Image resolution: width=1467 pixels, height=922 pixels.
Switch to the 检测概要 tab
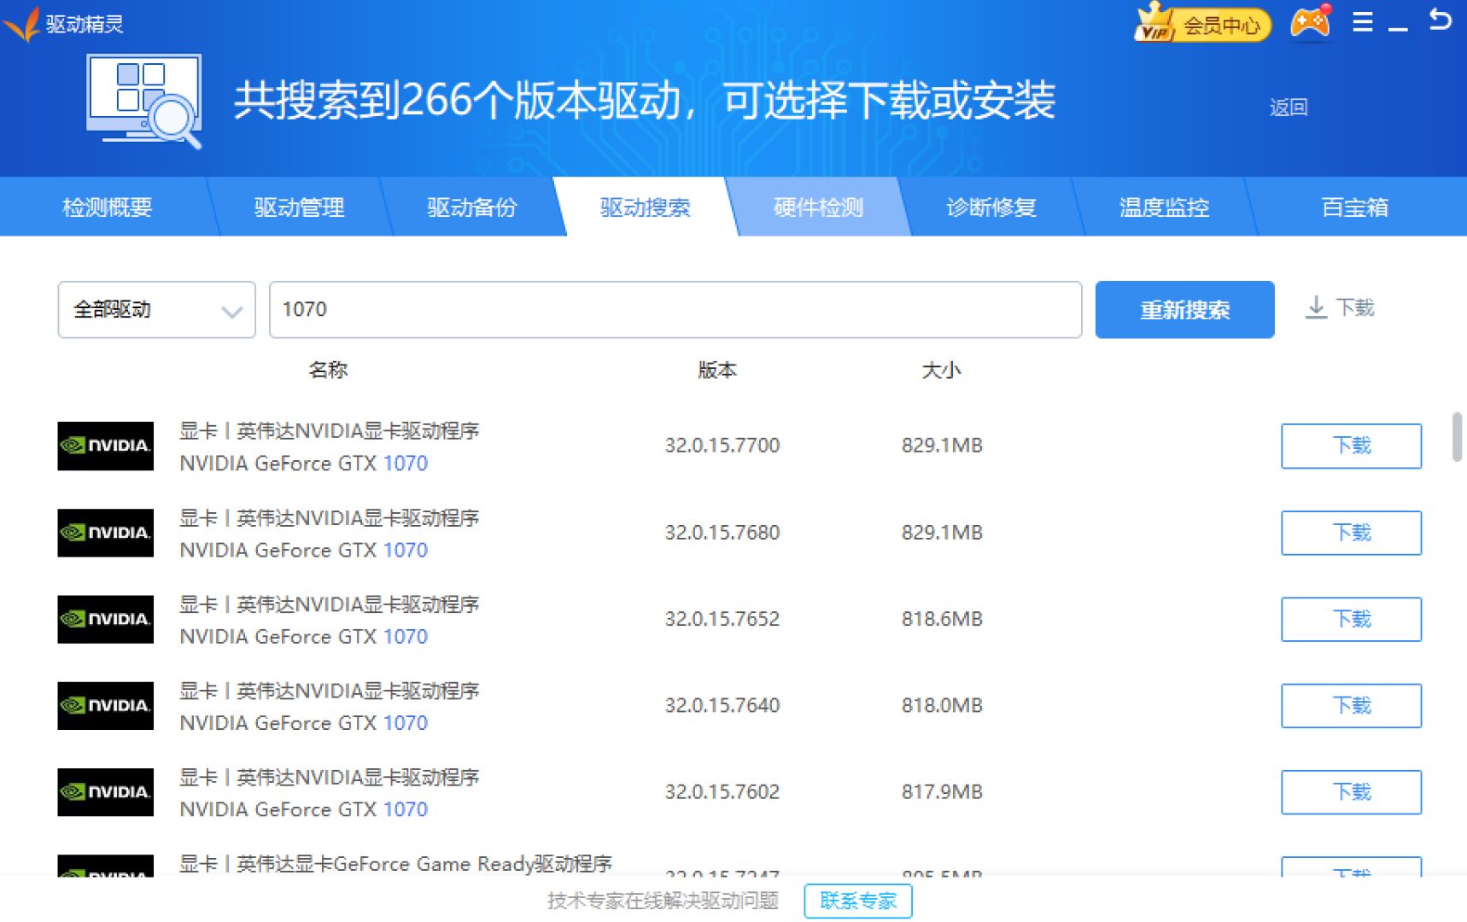pos(108,207)
